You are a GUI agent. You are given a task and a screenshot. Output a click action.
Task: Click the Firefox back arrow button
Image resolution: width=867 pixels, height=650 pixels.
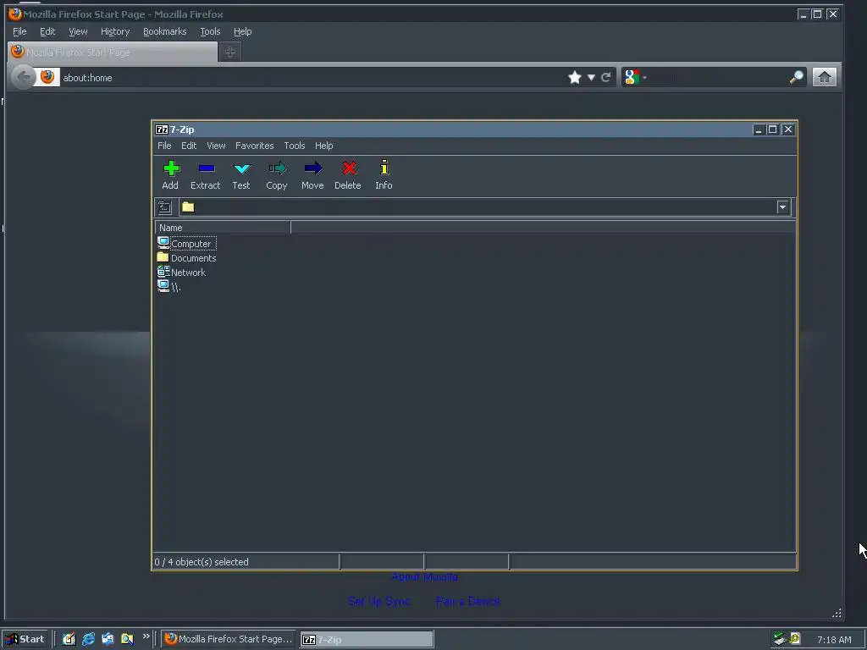point(23,77)
